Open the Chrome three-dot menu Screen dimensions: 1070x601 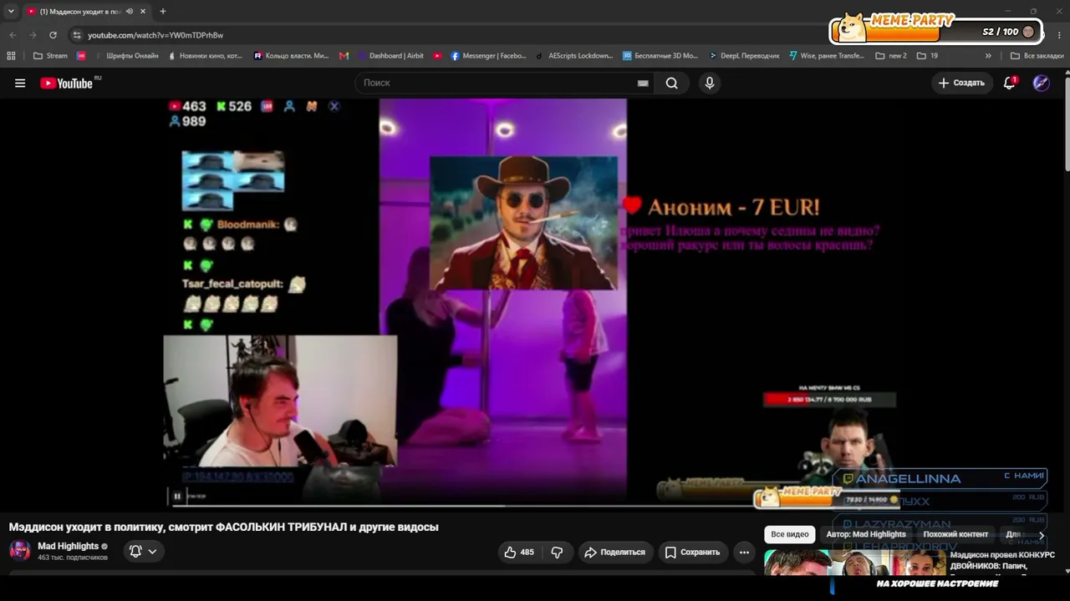point(1058,35)
